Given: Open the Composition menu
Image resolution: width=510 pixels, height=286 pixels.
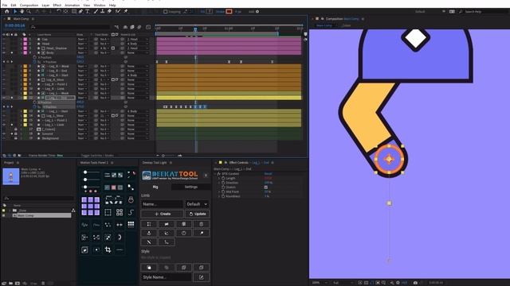Looking at the screenshot, I should click(x=29, y=6).
